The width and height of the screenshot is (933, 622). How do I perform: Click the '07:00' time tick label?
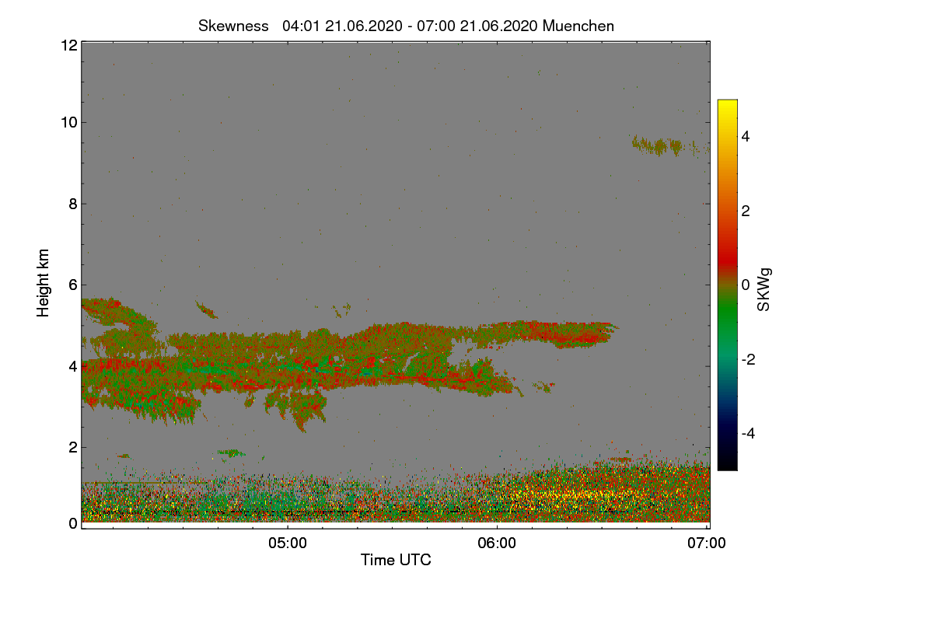(x=707, y=543)
